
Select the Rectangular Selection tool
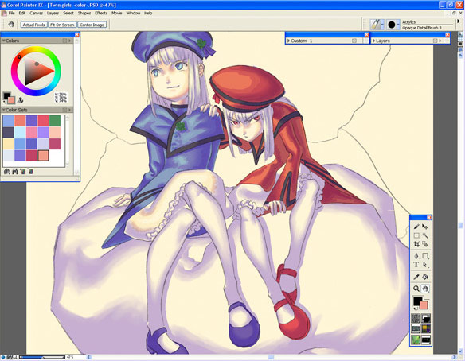pos(416,235)
